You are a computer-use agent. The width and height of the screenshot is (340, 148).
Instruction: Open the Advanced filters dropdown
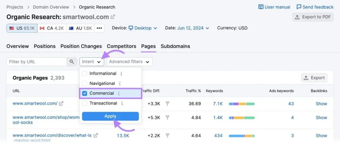coord(129,62)
